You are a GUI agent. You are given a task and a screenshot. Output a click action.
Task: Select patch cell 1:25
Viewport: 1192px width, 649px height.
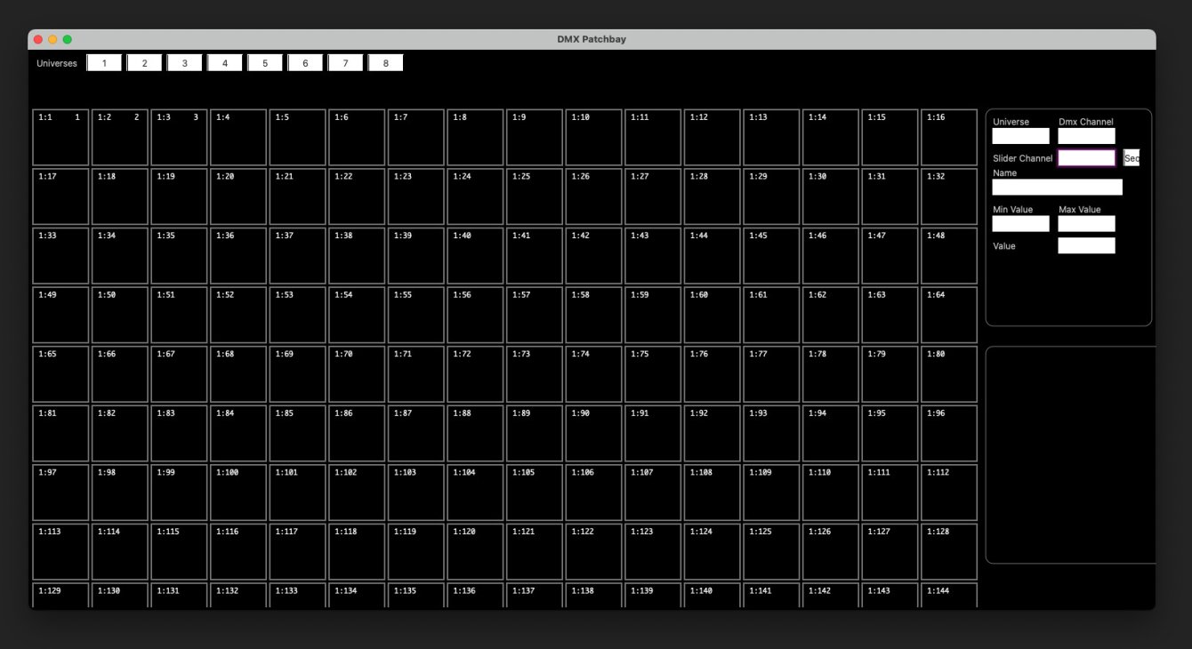[x=535, y=196]
